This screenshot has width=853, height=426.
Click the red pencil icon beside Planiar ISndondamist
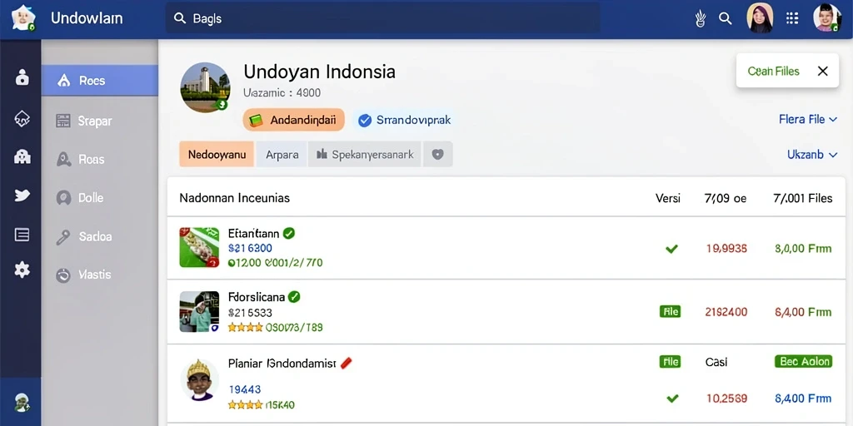point(346,363)
